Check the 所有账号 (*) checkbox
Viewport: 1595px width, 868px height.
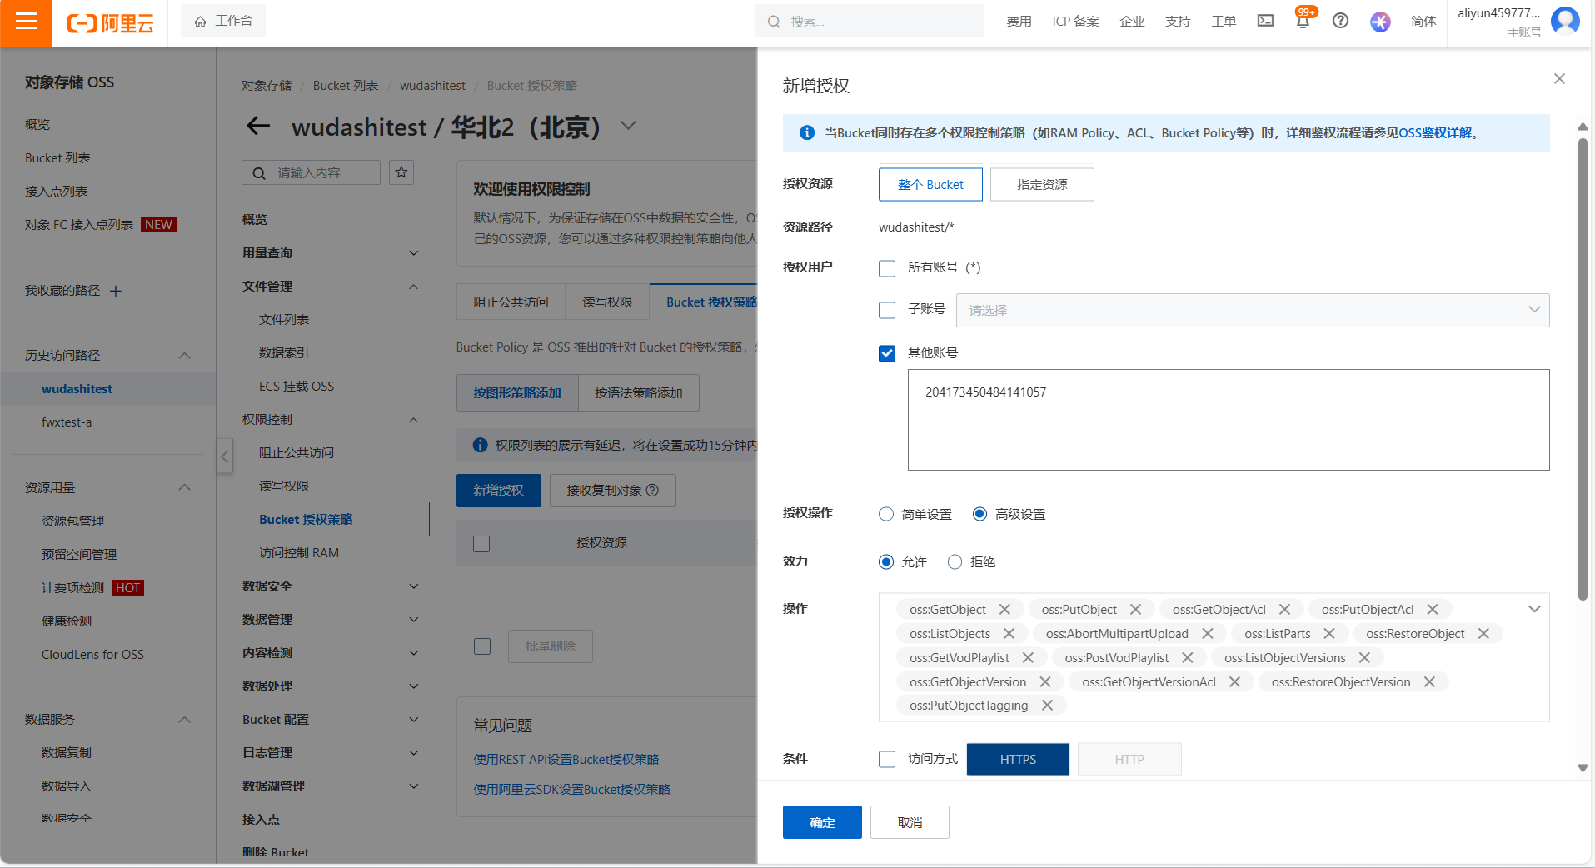click(x=887, y=268)
